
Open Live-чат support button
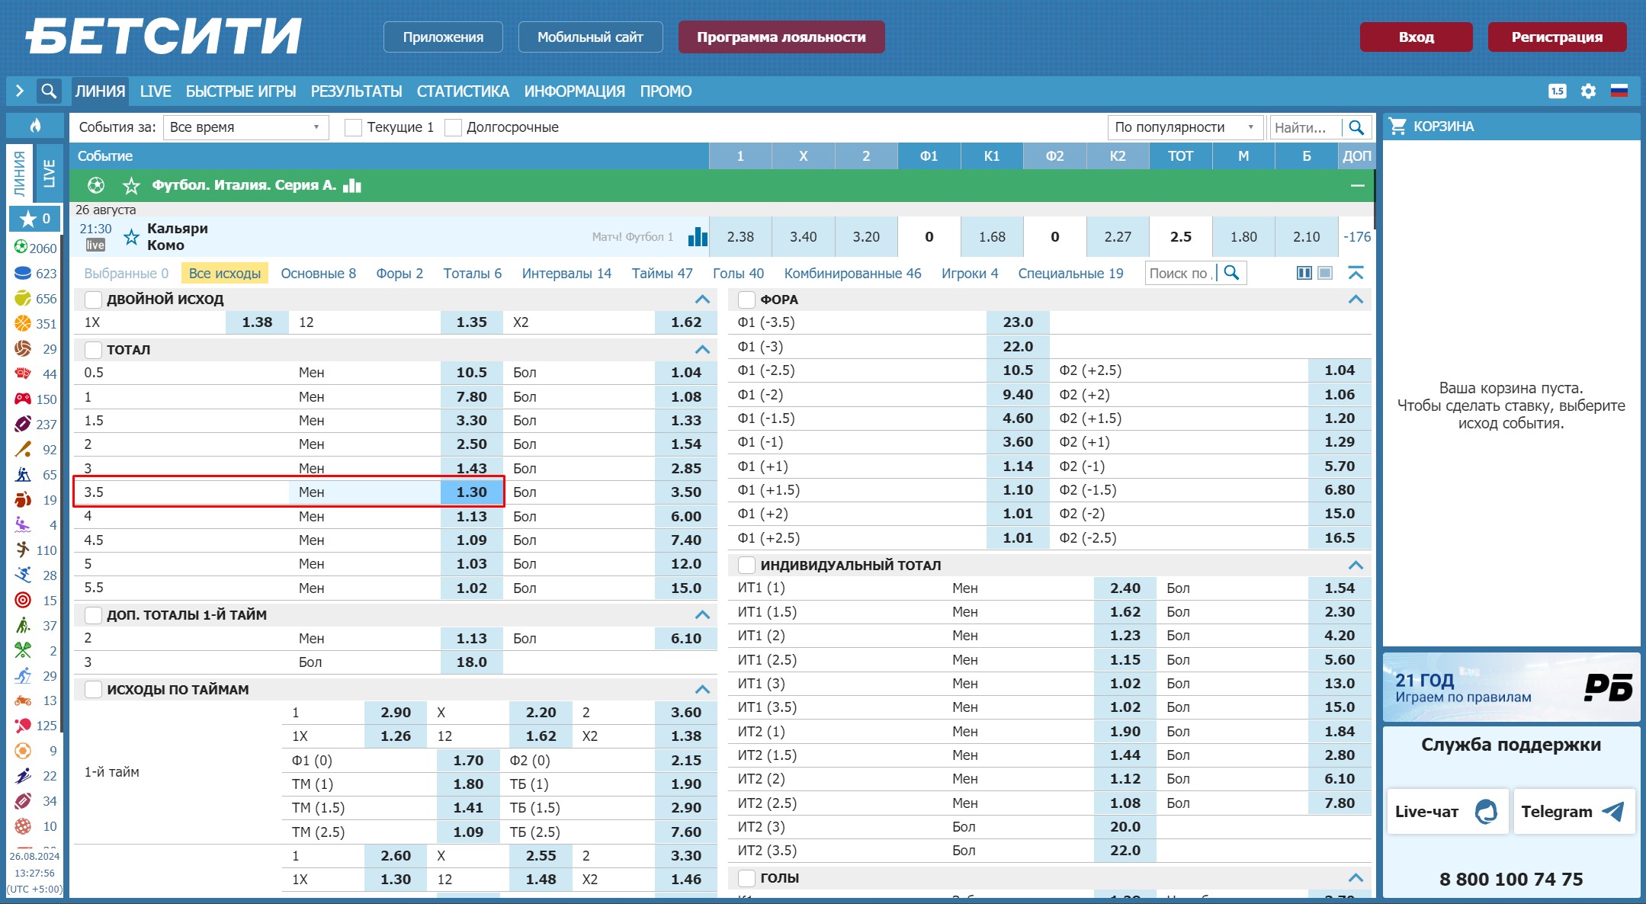(x=1445, y=812)
